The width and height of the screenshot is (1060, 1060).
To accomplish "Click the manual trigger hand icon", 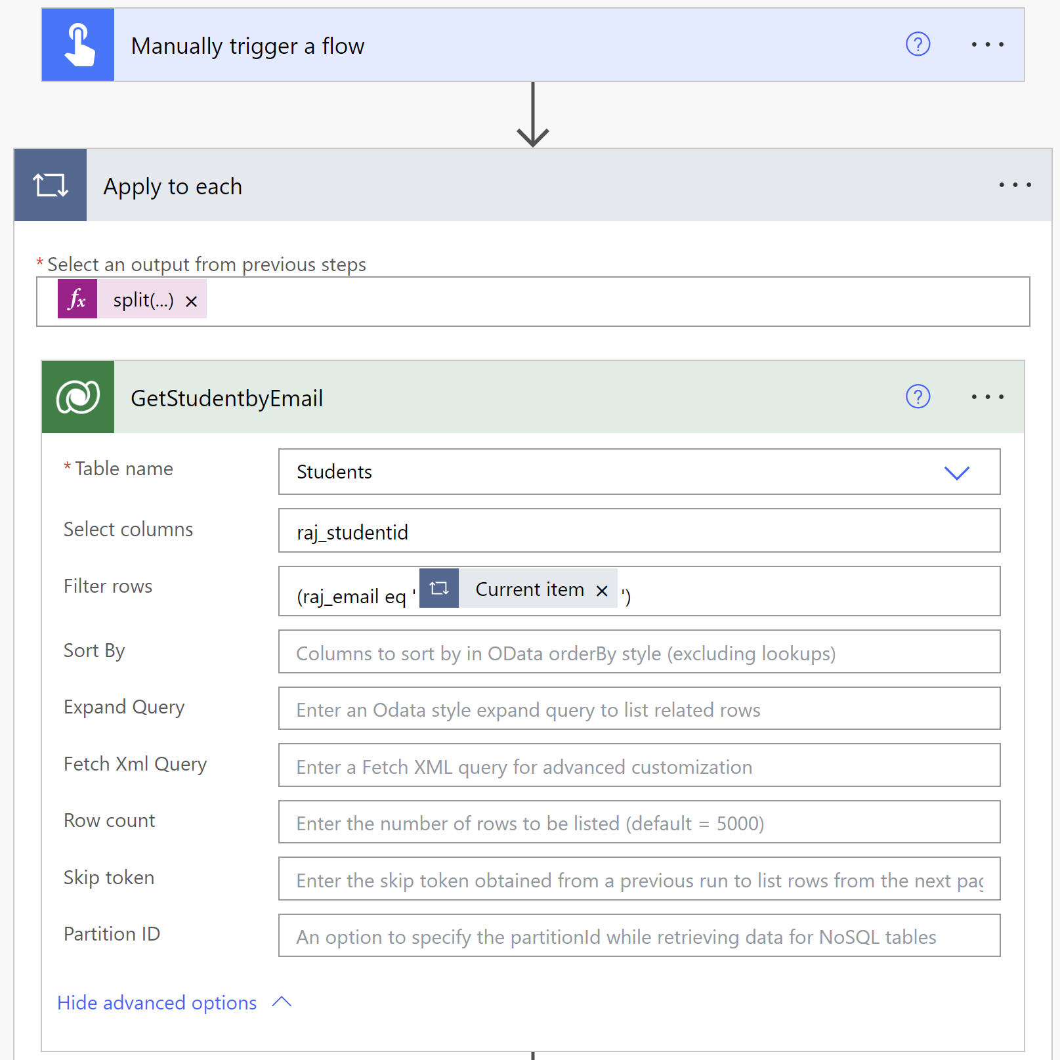I will (x=78, y=45).
